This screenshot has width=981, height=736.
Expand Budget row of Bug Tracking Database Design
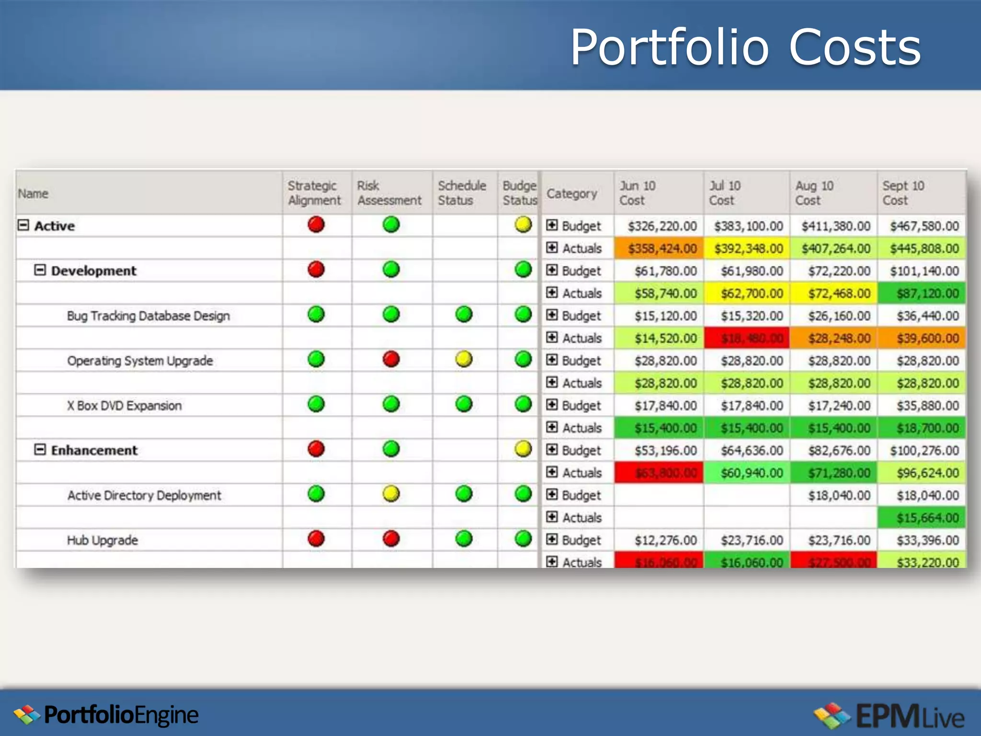552,315
